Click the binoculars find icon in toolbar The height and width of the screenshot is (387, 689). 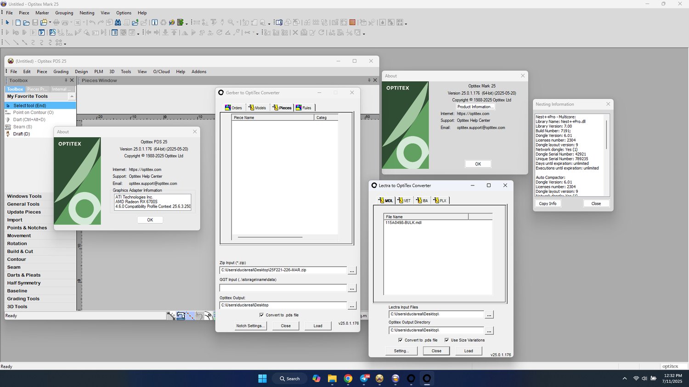118,22
